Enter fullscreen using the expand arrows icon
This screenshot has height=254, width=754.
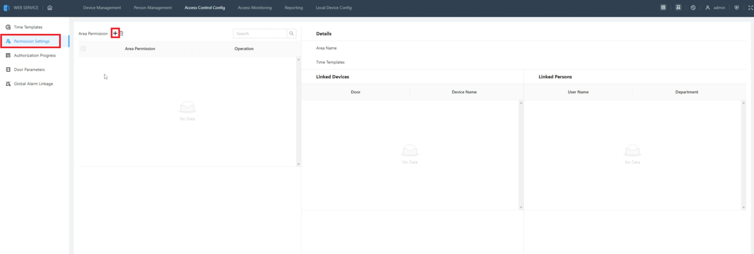tap(750, 8)
